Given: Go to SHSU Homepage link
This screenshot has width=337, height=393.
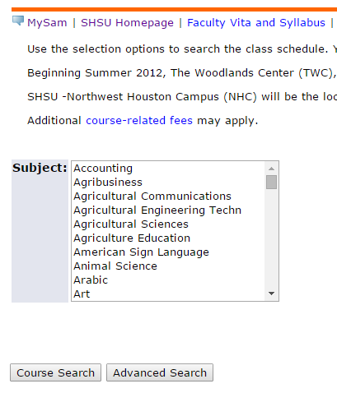Looking at the screenshot, I should [x=127, y=23].
